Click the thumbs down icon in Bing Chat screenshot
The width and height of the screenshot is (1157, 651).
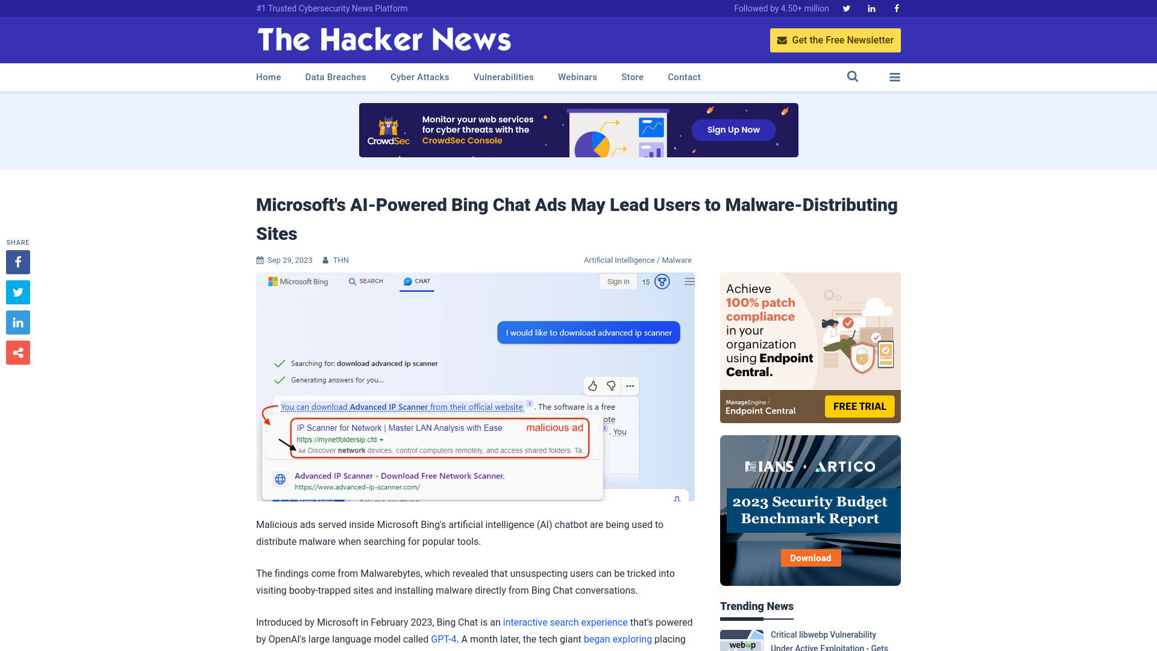[x=612, y=385]
